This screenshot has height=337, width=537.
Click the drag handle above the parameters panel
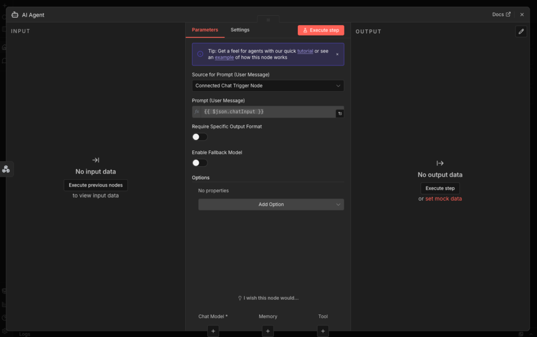click(268, 19)
